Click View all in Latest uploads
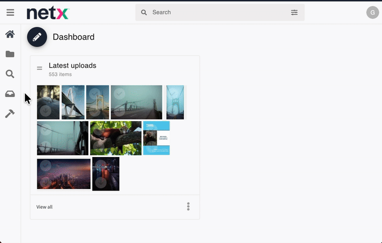The height and width of the screenshot is (243, 382). pyautogui.click(x=44, y=207)
